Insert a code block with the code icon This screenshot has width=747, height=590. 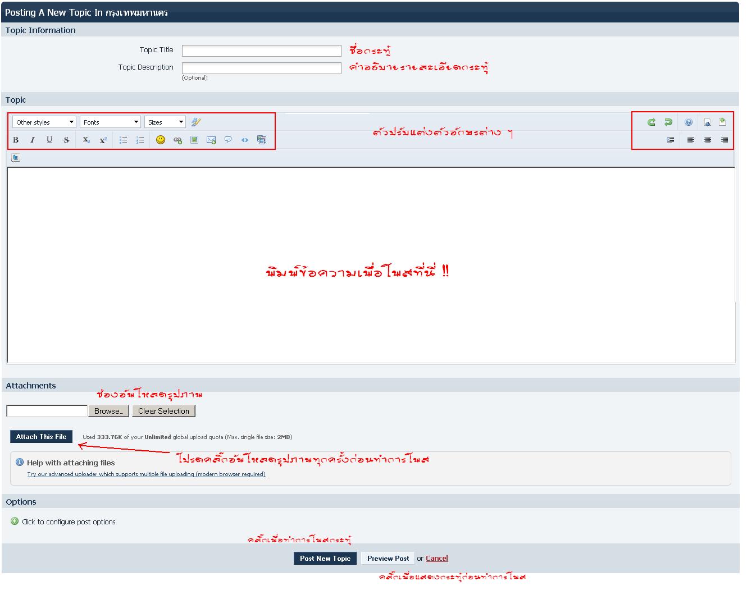(x=245, y=140)
